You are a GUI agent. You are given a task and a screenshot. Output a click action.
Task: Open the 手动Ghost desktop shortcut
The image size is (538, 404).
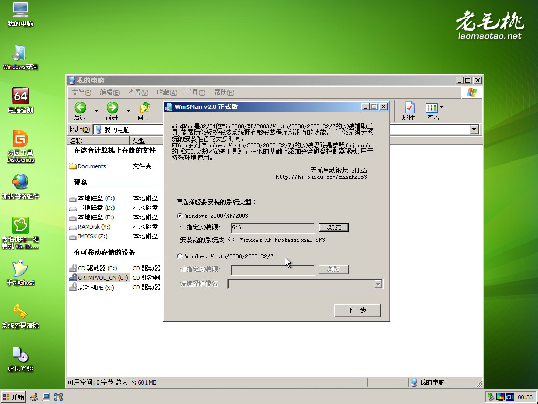20,274
